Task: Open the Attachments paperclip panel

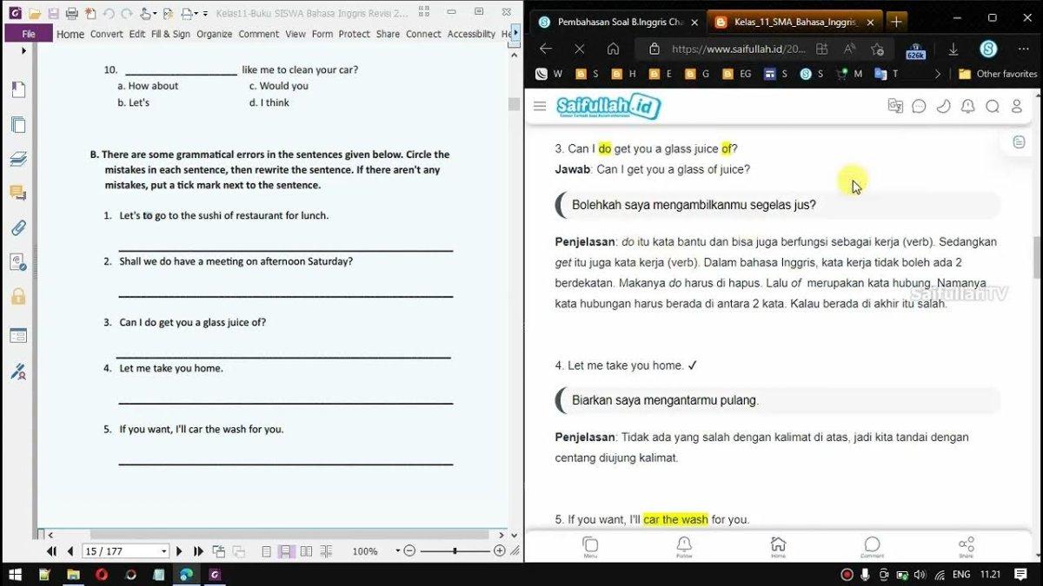Action: [x=17, y=228]
